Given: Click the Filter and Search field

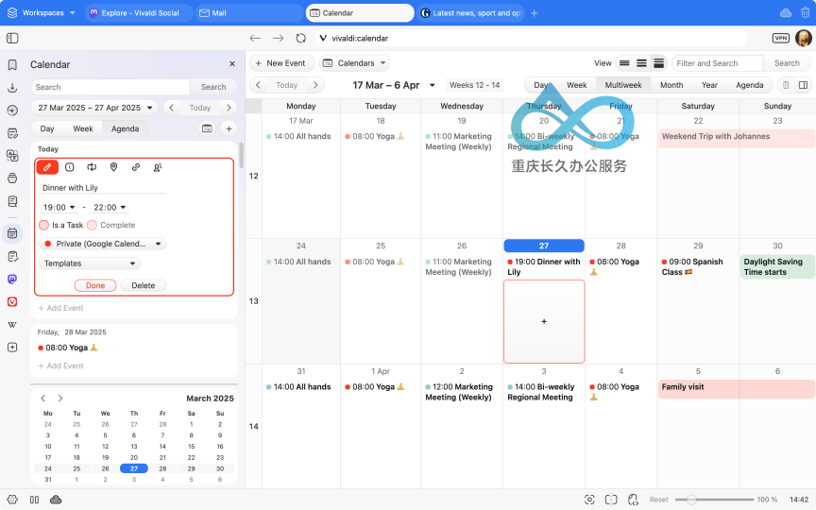Looking at the screenshot, I should click(x=717, y=63).
